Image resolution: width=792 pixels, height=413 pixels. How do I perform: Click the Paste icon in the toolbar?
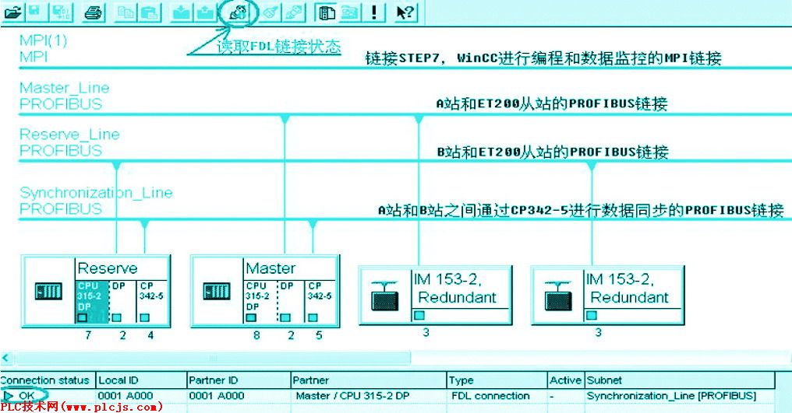pos(150,12)
